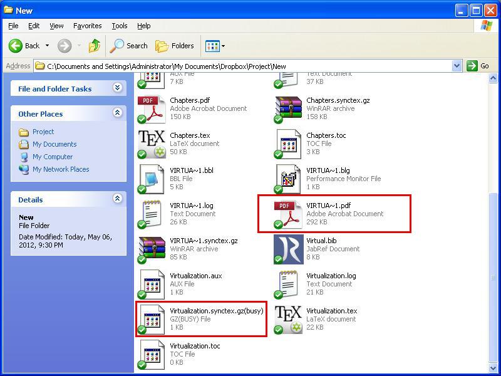501x376 pixels.
Task: Select the VIRTUA~1.bbl file icon
Action: pos(152,179)
